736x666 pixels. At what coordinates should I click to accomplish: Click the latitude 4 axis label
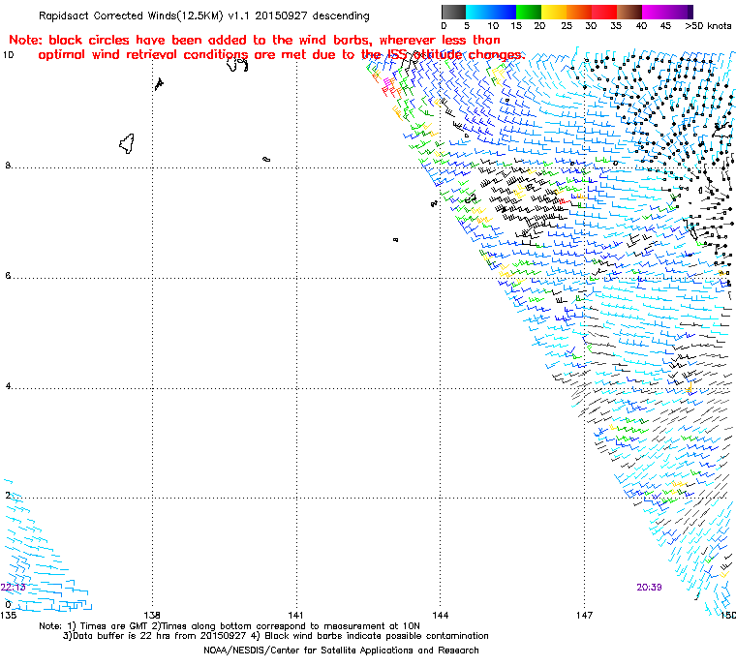coord(8,386)
